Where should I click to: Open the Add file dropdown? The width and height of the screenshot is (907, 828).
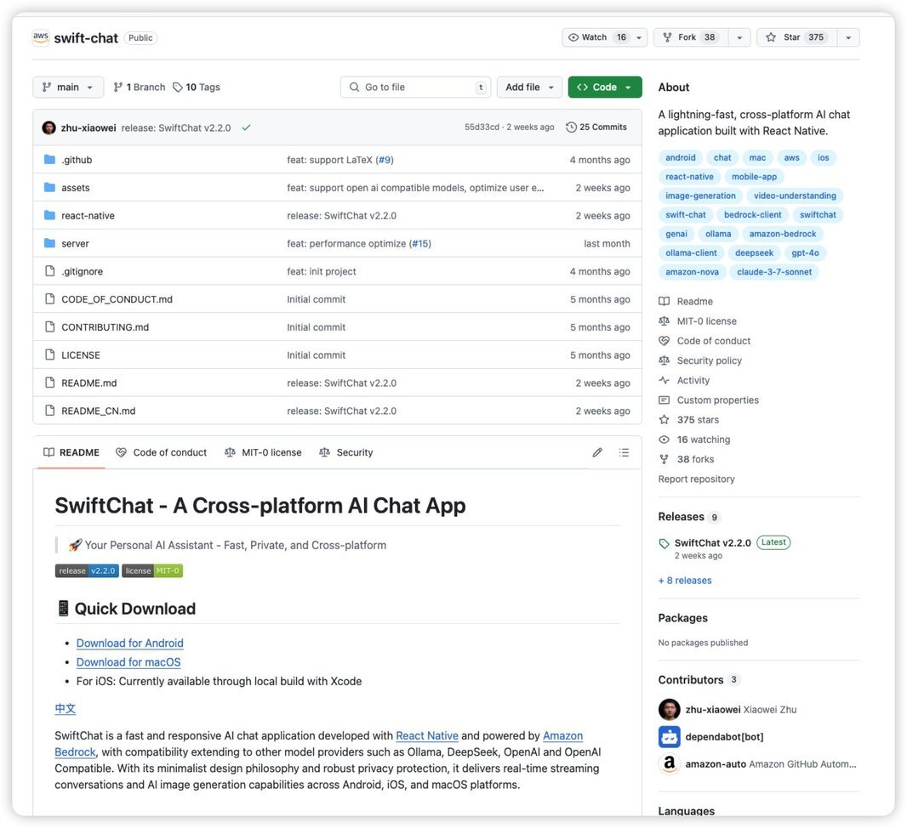click(x=529, y=88)
